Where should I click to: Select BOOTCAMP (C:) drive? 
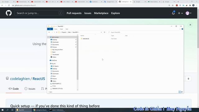tap(57, 84)
